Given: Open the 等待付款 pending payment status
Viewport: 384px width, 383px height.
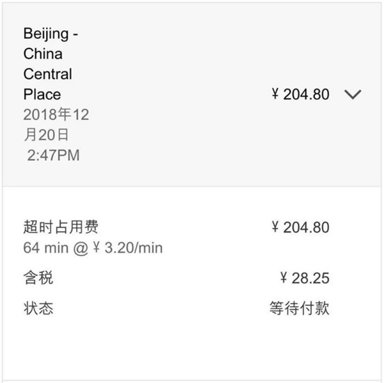Looking at the screenshot, I should (299, 309).
